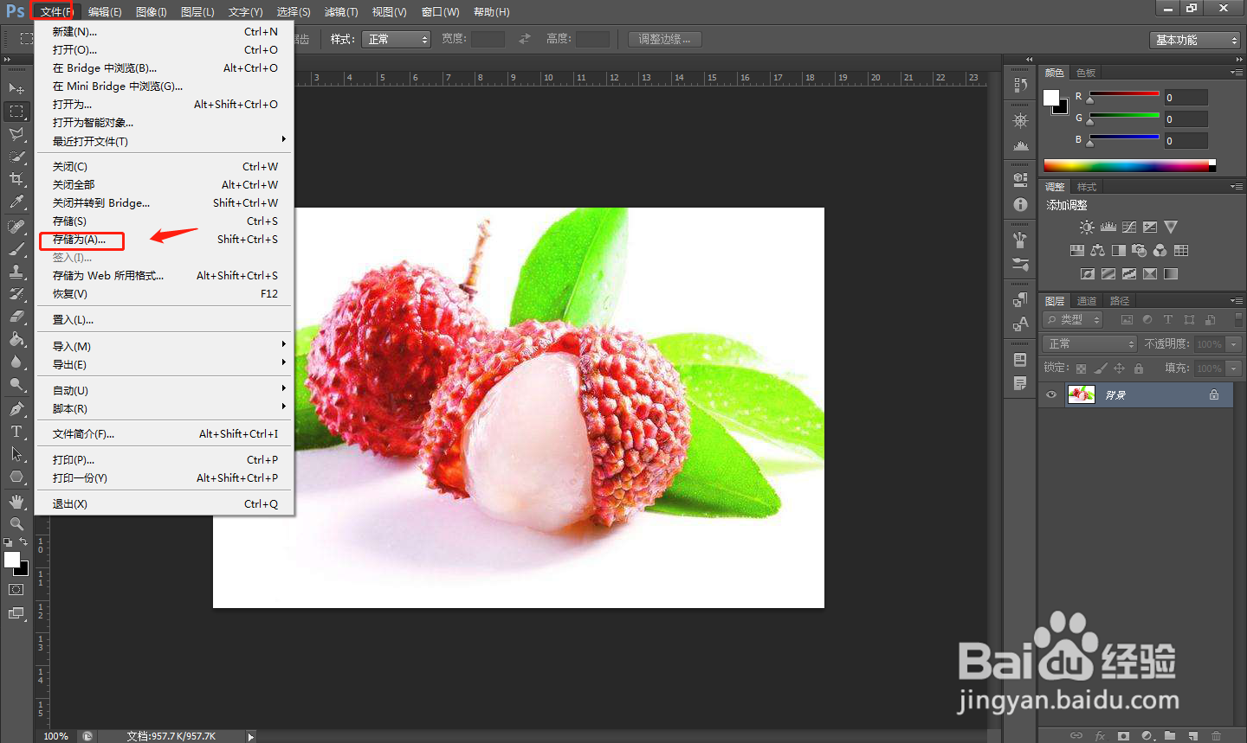
Task: Select the Polygonal Lasso tool
Action: pos(16,134)
